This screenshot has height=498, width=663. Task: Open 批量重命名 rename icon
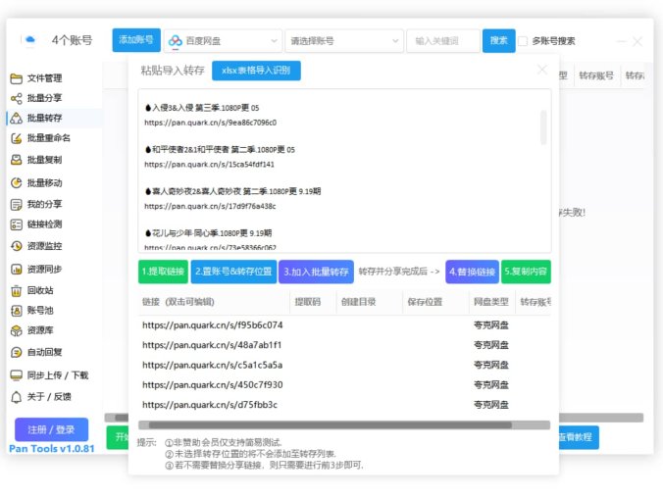16,138
